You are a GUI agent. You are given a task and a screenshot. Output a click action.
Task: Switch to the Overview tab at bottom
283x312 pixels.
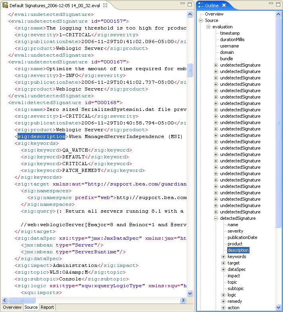(x=12, y=307)
